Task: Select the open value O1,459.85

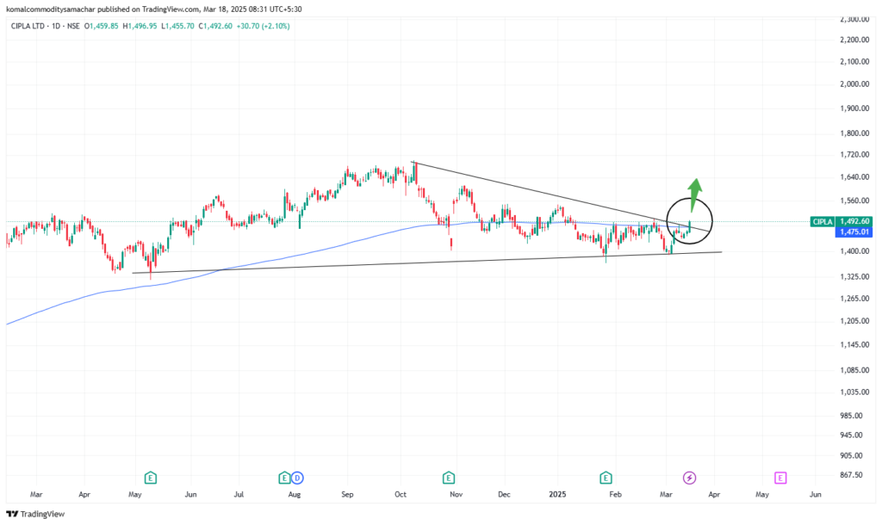Action: pos(102,26)
